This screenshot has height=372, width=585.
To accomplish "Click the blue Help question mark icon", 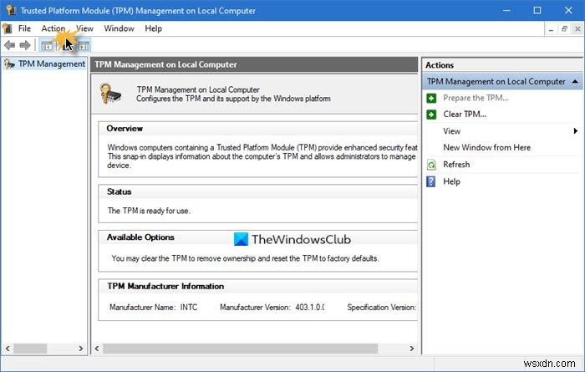I will [x=431, y=181].
